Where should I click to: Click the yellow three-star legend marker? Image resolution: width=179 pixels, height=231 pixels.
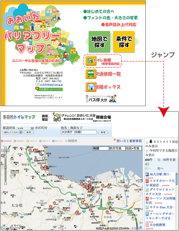[28, 141]
